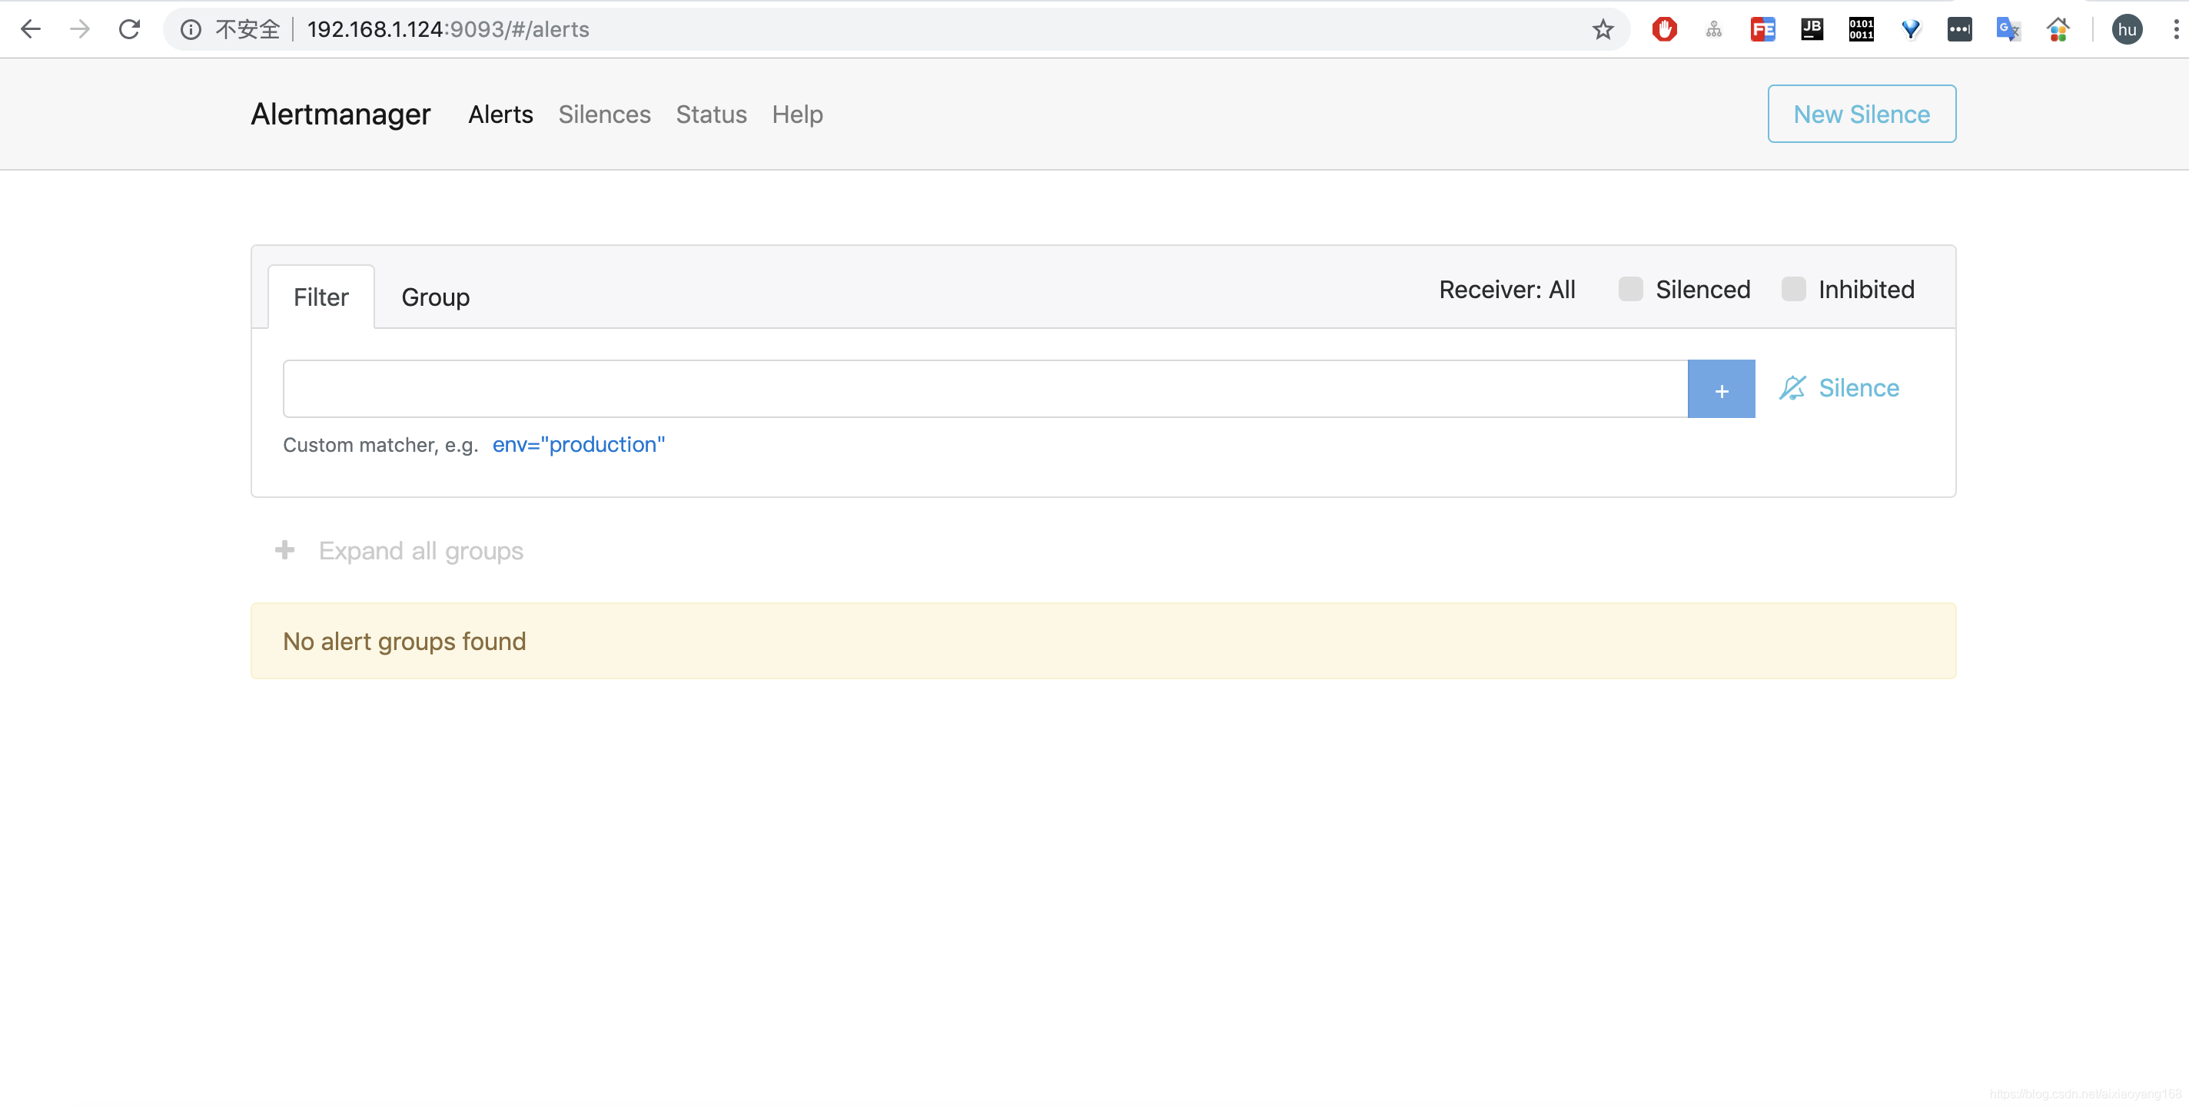The image size is (2189, 1108).
Task: Open the Silences navigation item
Action: pyautogui.click(x=604, y=114)
